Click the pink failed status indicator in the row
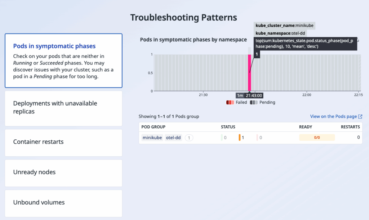 [x=257, y=138]
